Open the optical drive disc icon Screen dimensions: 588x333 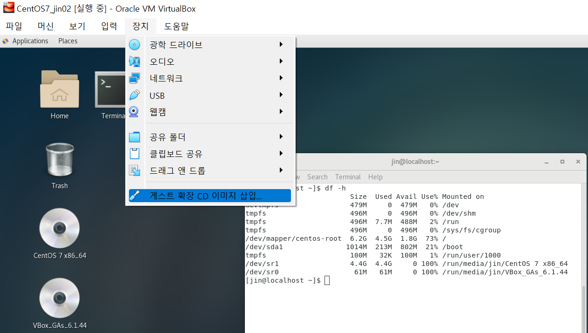(134, 45)
